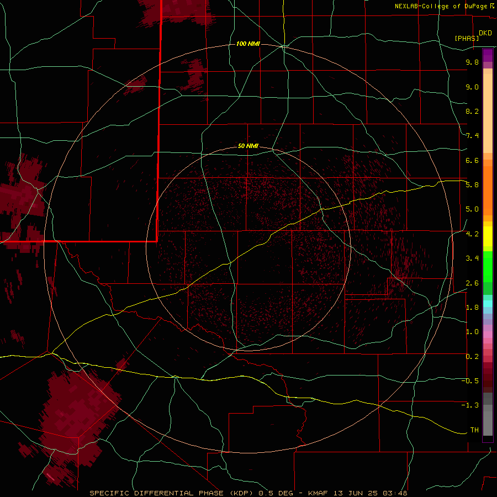Click the 0.2 value on color scale
Viewport: 497px width, 497px height.
point(472,357)
